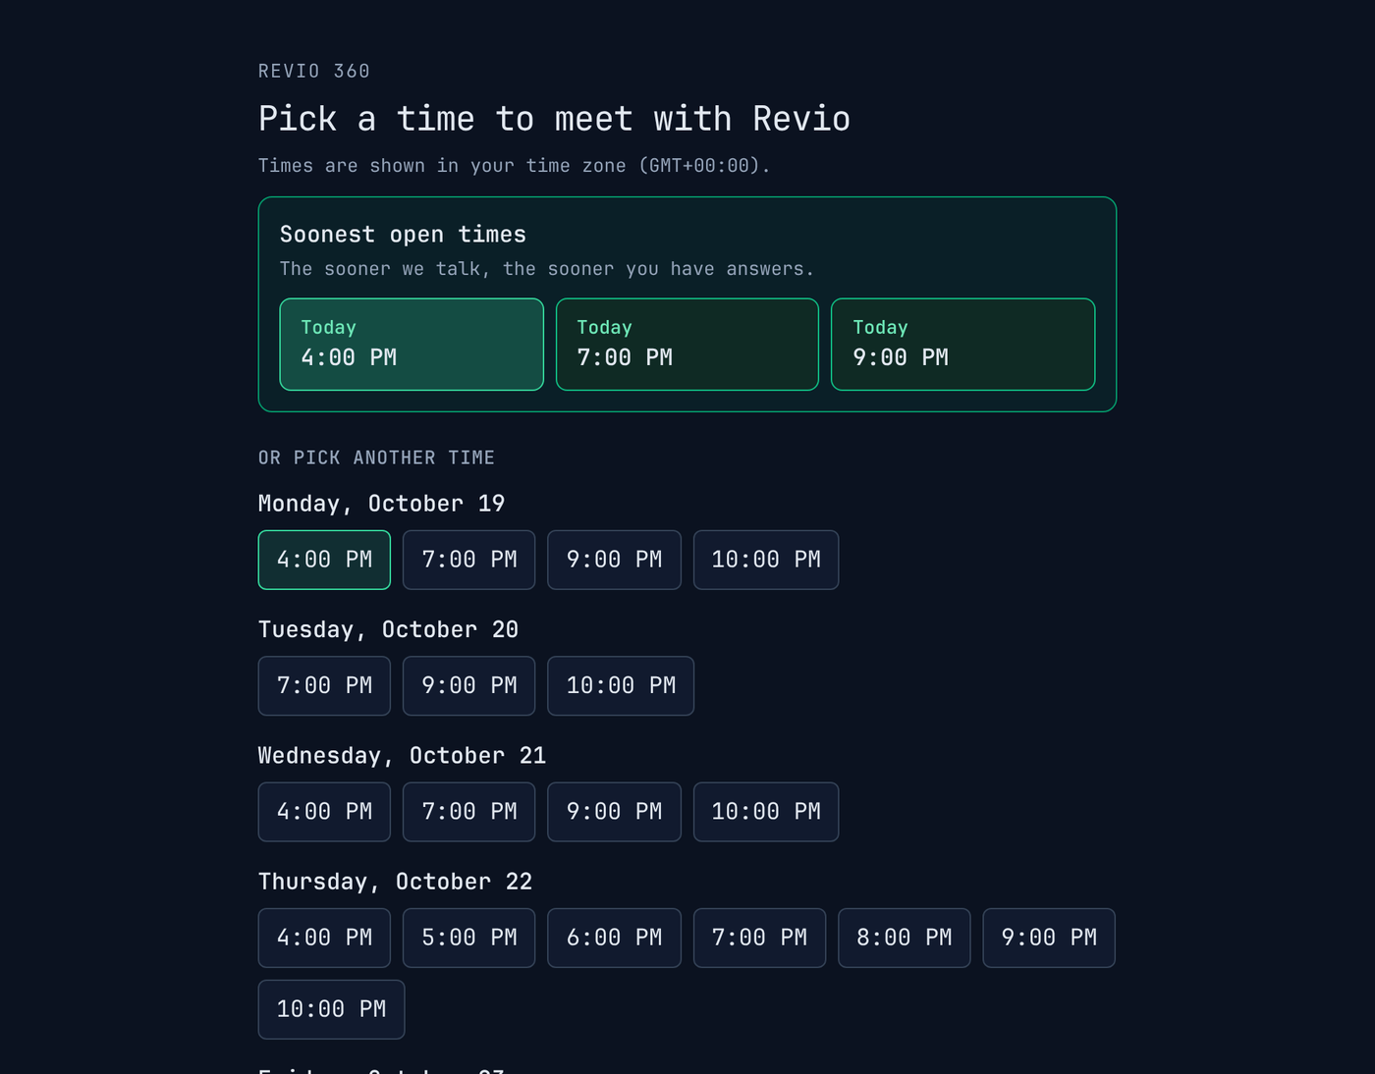
Task: Click the 'Monday, October 19' date heading
Action: (382, 505)
